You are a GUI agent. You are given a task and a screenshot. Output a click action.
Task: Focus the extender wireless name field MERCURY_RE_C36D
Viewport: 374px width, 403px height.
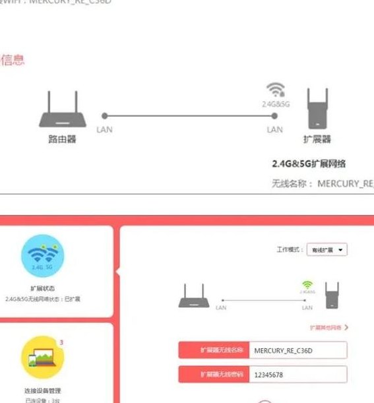coord(298,350)
